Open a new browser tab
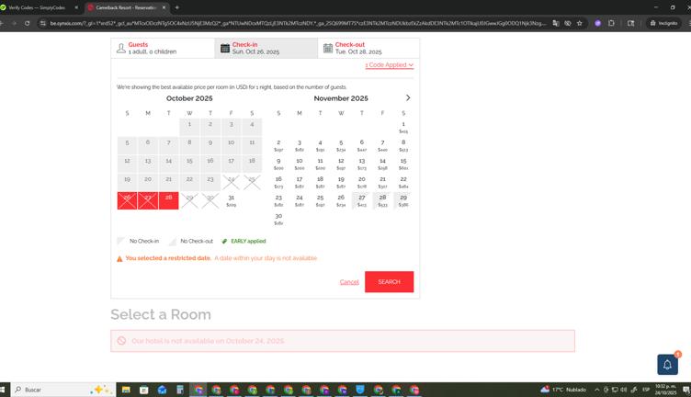Viewport: 691px width, 397px height. 177,7
